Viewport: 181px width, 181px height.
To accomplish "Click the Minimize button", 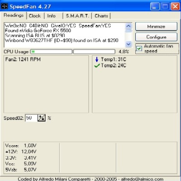I will (x=156, y=27).
